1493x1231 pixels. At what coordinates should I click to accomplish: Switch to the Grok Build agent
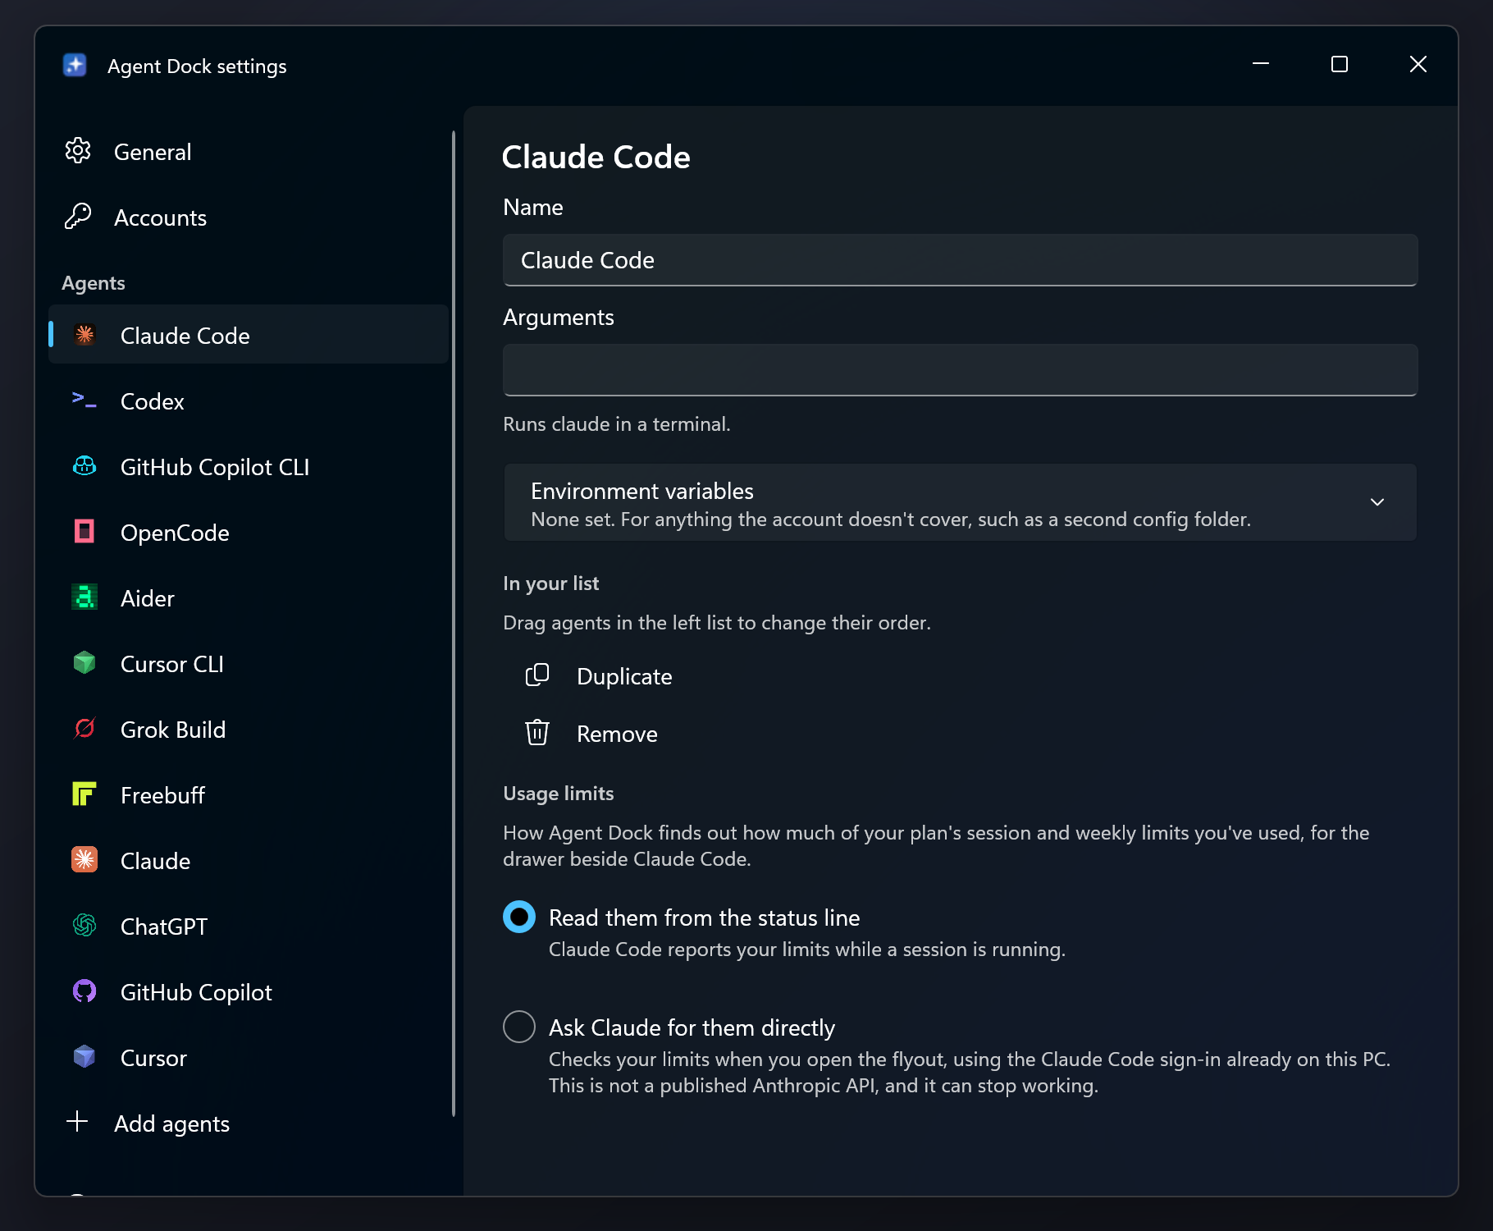pyautogui.click(x=249, y=729)
